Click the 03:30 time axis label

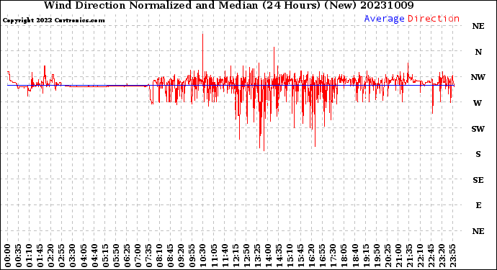tap(73, 256)
